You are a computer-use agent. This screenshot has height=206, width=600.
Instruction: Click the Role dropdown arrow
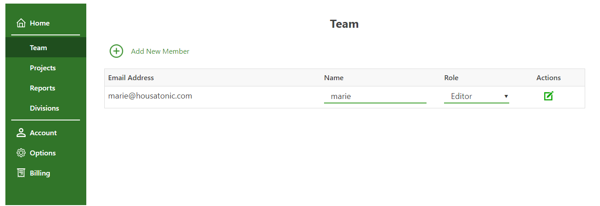506,96
